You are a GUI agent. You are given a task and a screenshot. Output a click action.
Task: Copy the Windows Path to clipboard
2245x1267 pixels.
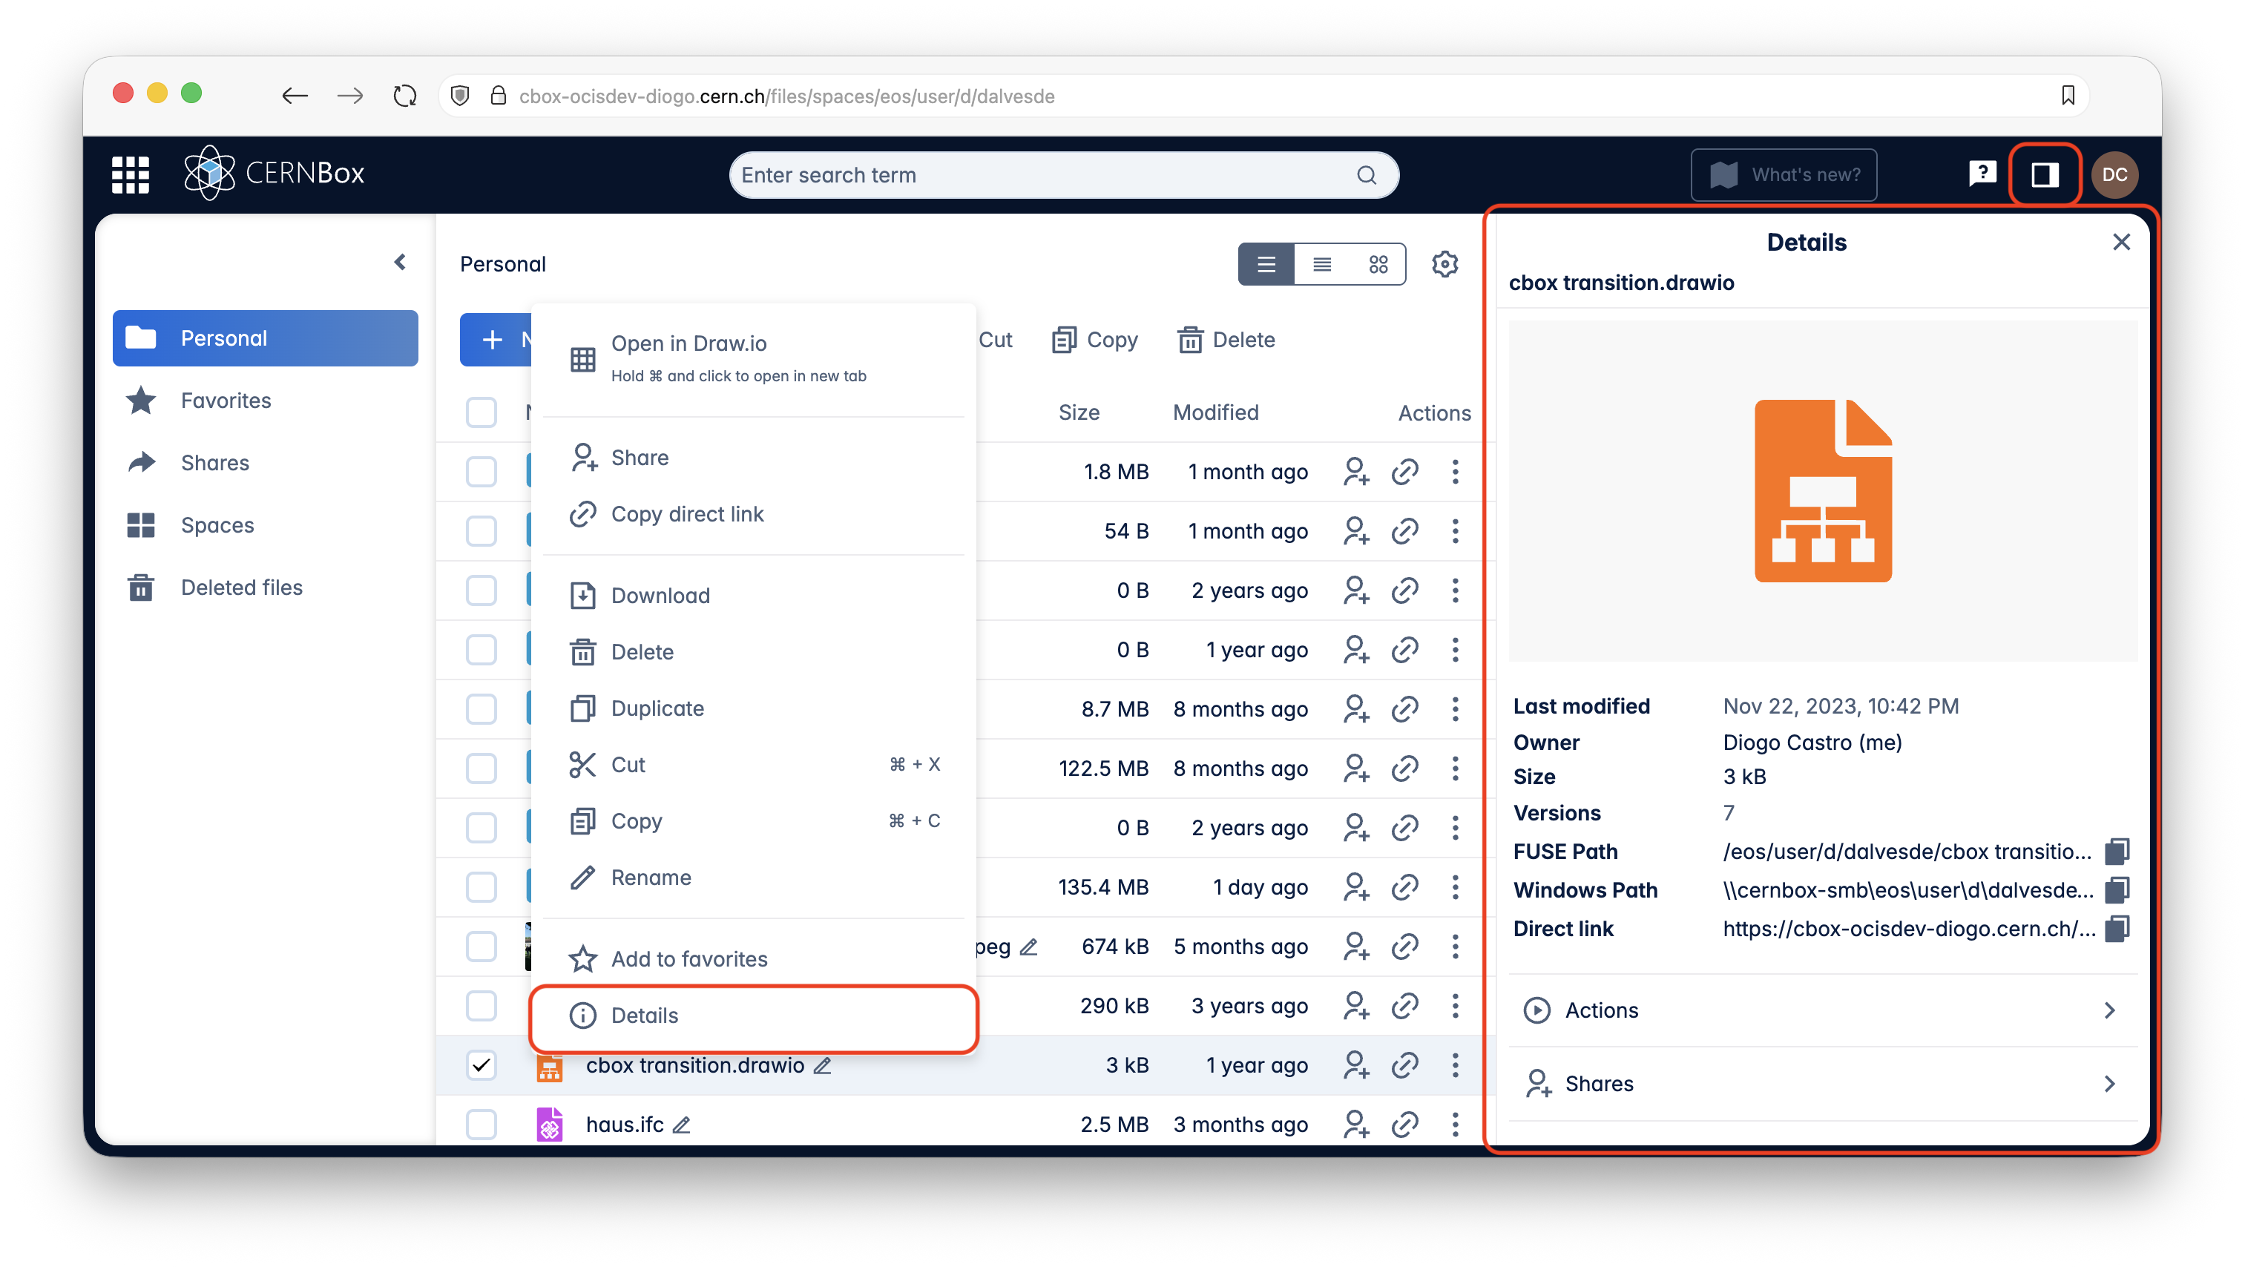point(2116,889)
